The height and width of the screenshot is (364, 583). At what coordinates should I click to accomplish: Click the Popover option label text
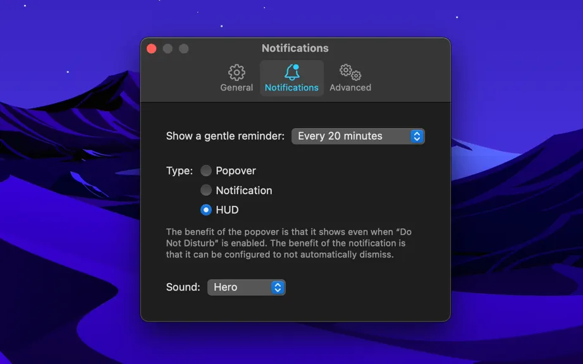[236, 171]
